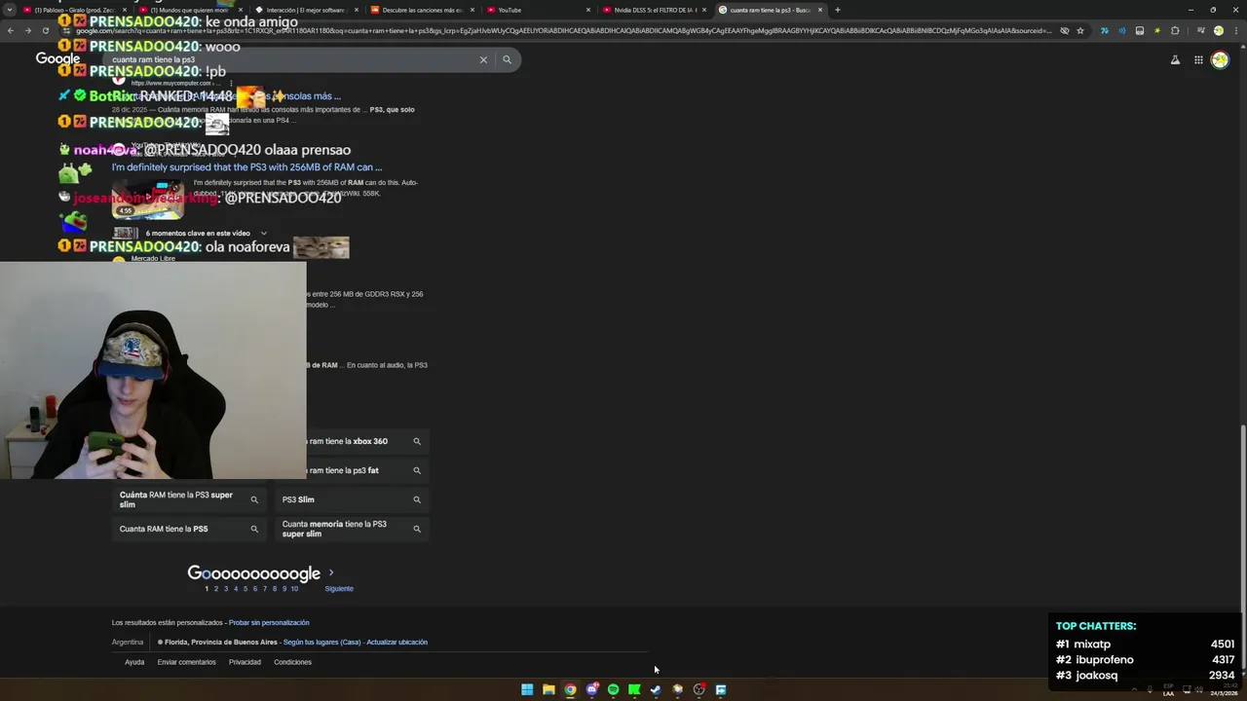Select 'Cuánta RAM tiene la PS3 super slim'

pyautogui.click(x=188, y=499)
